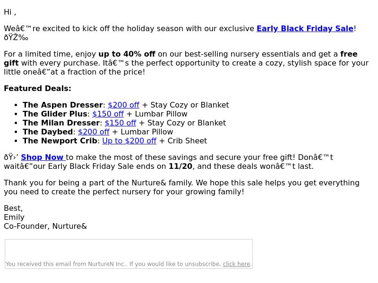This screenshot has width=378, height=283.
Task: Click the bold text The Glider Plus
Action: (x=55, y=114)
